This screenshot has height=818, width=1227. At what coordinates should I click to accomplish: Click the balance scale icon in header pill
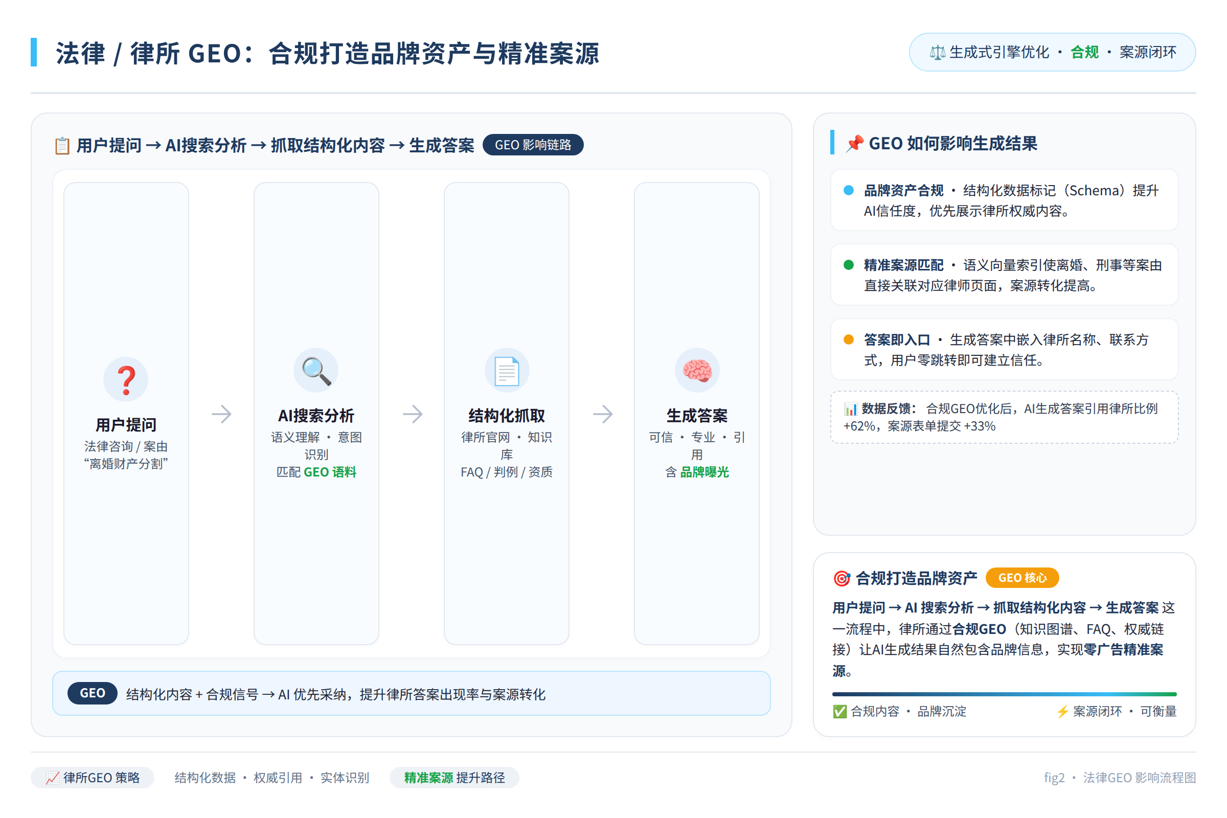(x=938, y=53)
